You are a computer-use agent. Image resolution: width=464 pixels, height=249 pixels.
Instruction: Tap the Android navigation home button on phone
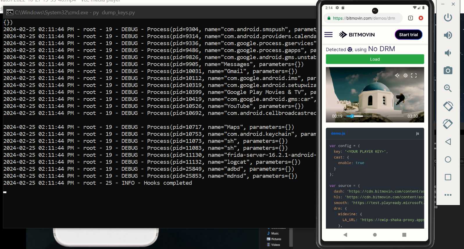click(x=375, y=235)
